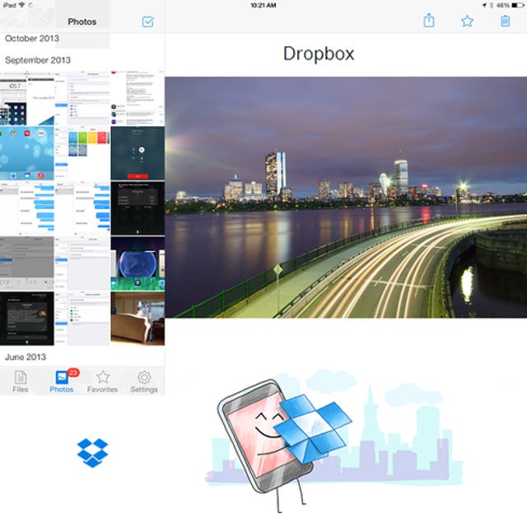Image resolution: width=527 pixels, height=527 pixels.
Task: Open the dark lock screen notification thumbnail
Action: (27, 319)
